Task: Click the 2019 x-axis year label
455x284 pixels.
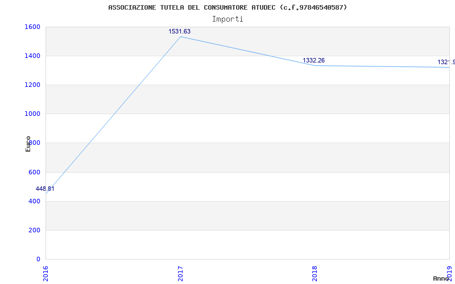Action: pos(449,274)
